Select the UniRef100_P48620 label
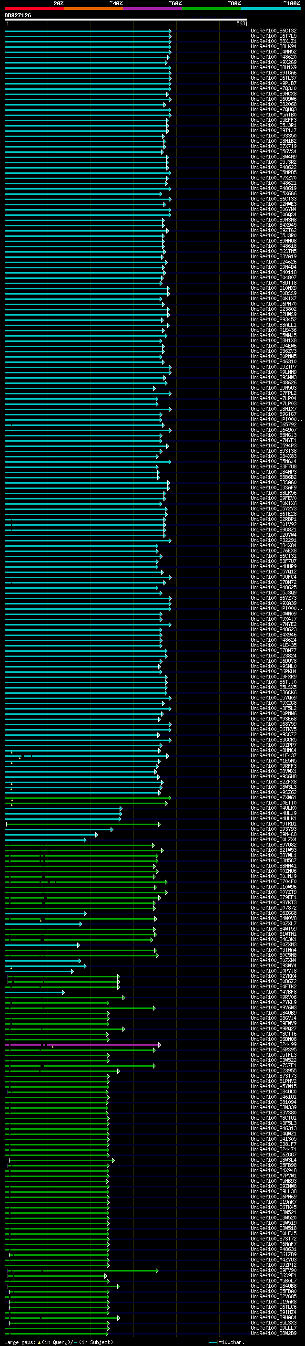 tap(274, 57)
